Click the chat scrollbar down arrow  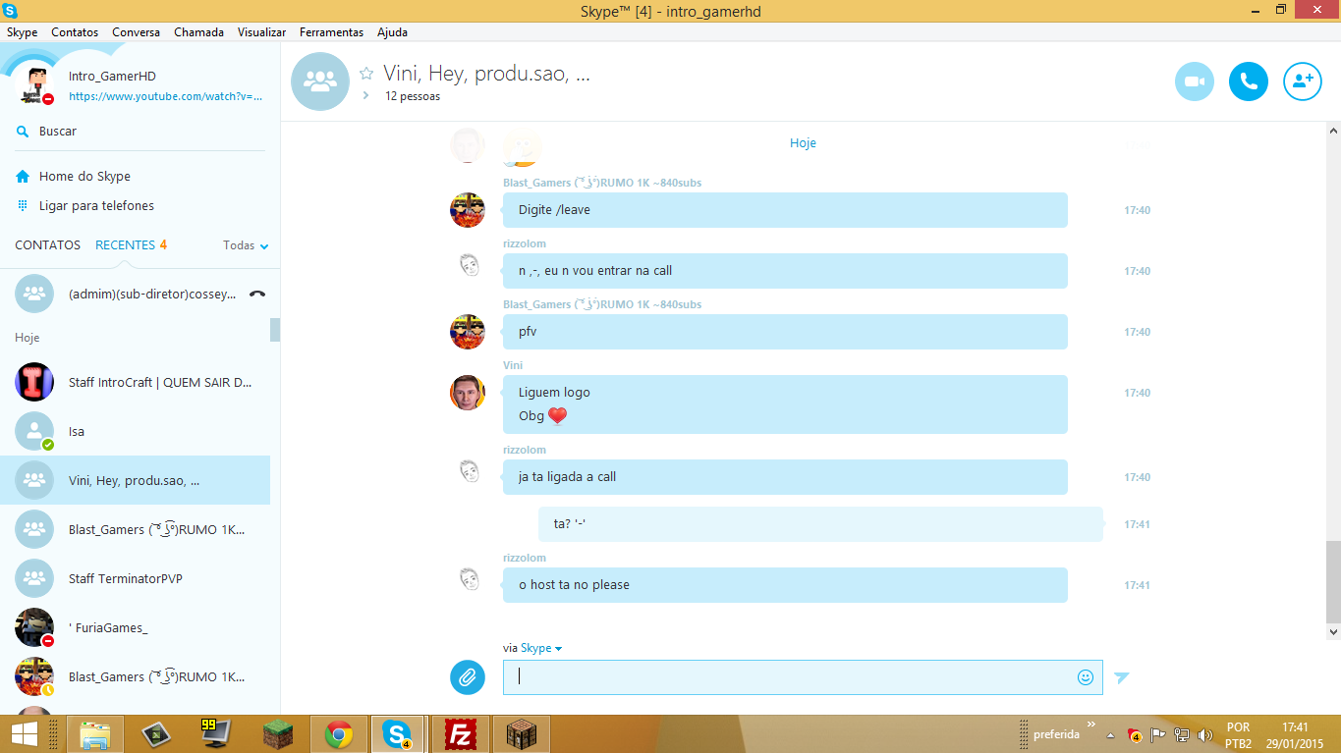1333,634
